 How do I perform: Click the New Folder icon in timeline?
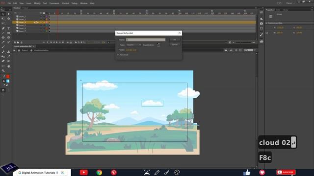tap(18, 43)
